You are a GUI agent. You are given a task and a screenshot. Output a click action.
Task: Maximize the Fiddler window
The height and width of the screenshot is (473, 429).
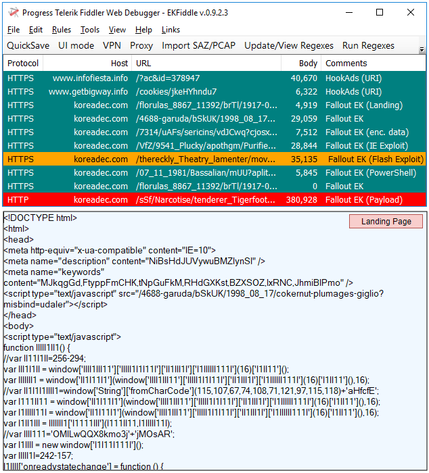(380, 12)
